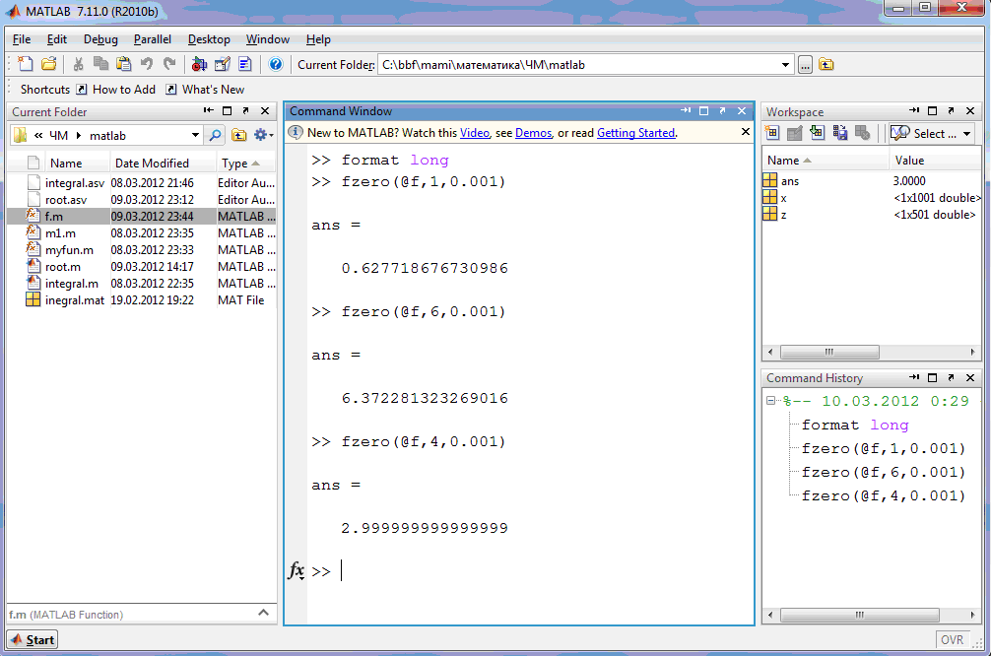Sort Workspace variables by Name column
991x656 pixels.
coord(826,161)
